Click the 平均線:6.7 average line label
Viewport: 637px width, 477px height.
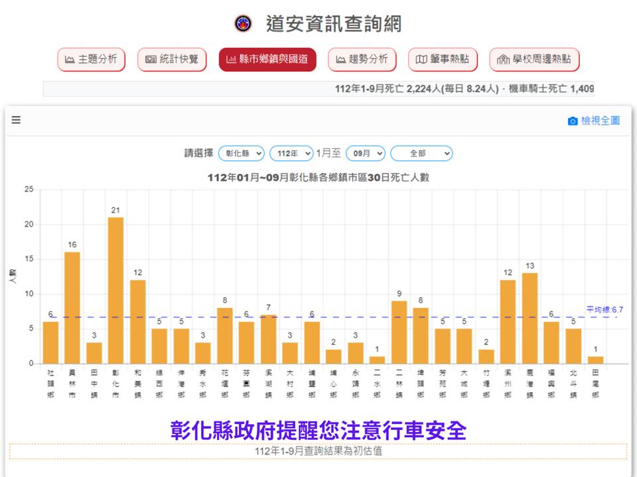[604, 310]
